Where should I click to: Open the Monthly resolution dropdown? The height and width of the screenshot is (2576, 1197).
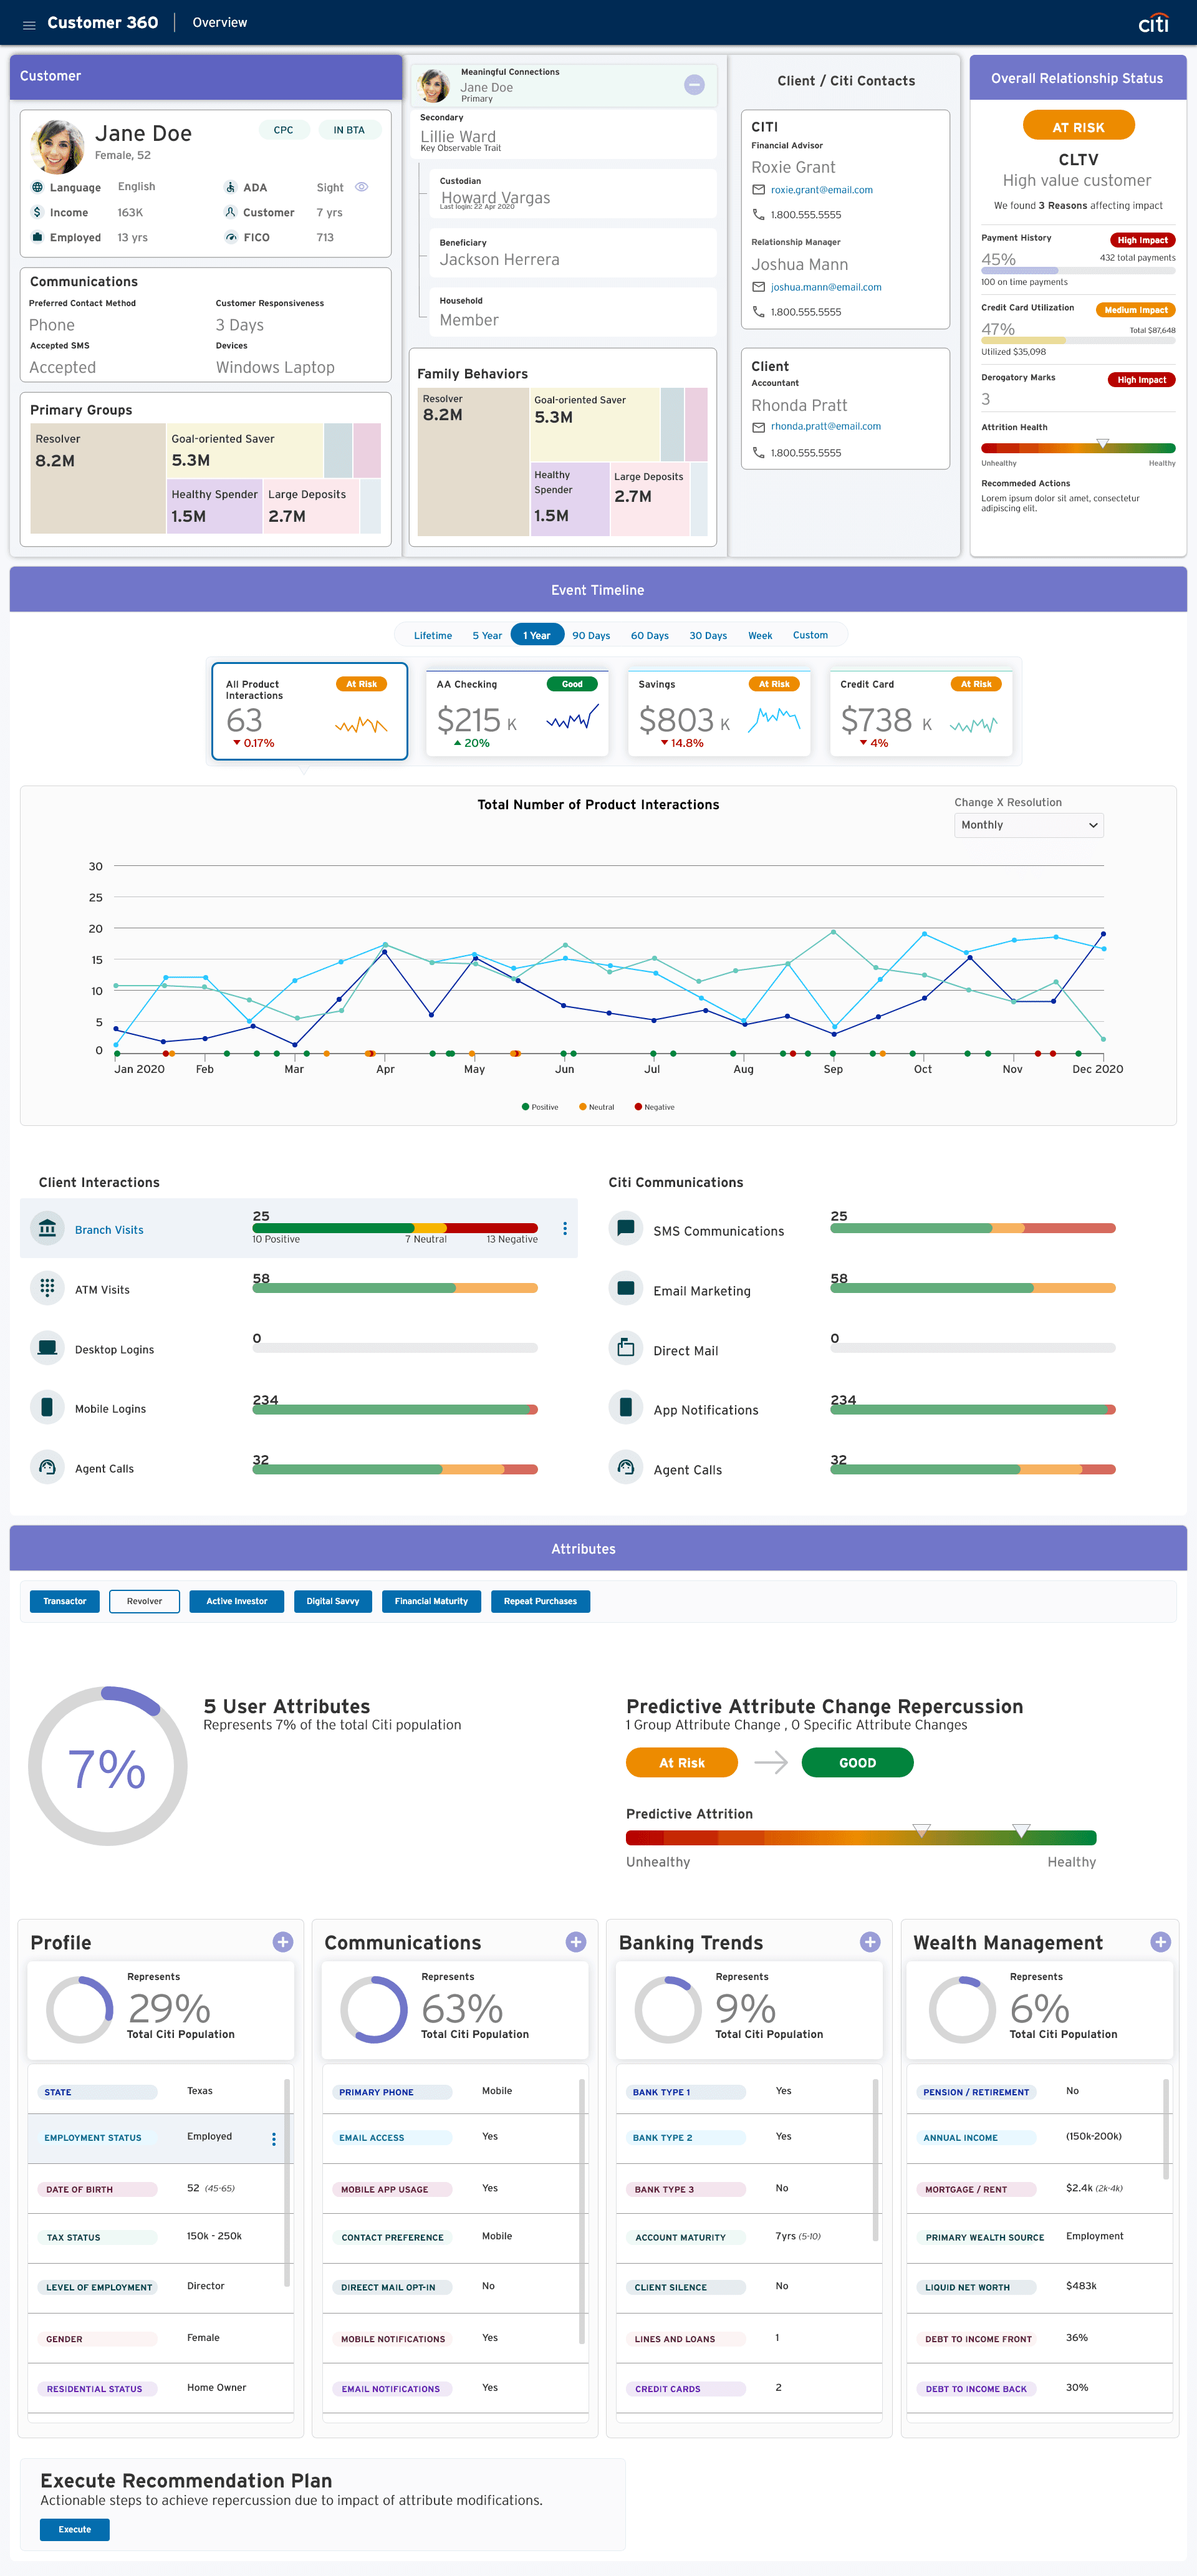(x=1029, y=825)
